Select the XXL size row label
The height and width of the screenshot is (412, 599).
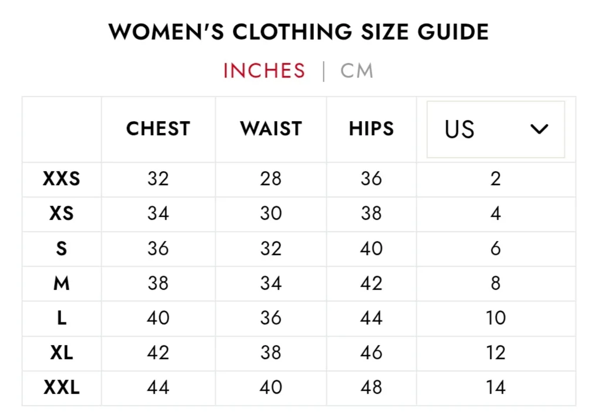(62, 387)
